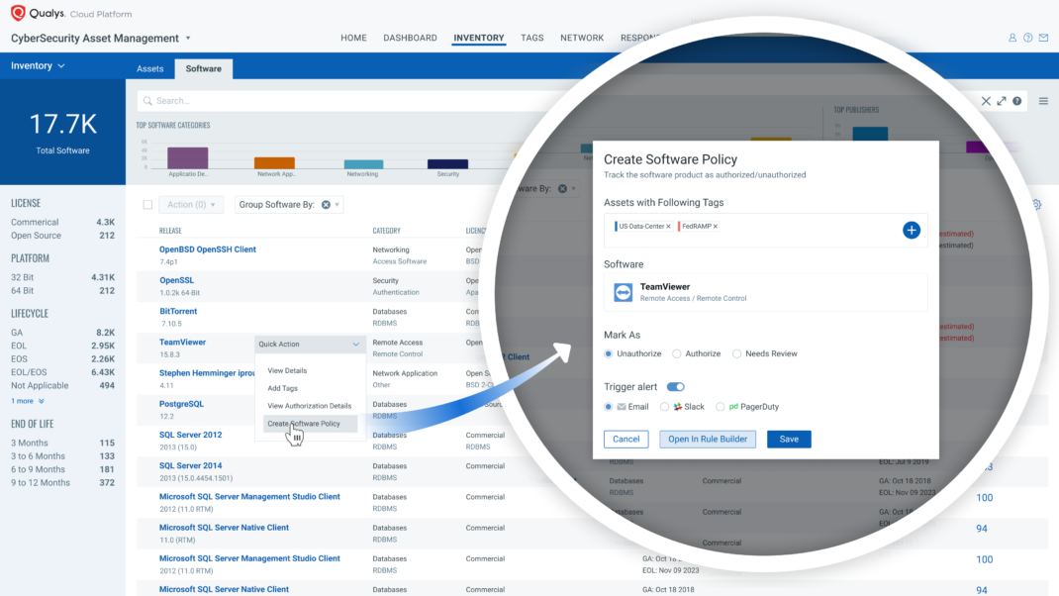Remove the FedRAMP tag
This screenshot has height=596, width=1059.
(716, 227)
